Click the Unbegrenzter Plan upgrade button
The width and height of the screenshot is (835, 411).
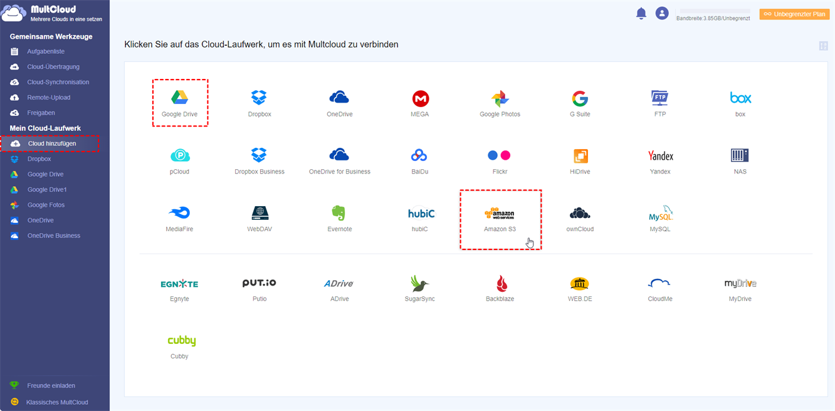pyautogui.click(x=794, y=14)
